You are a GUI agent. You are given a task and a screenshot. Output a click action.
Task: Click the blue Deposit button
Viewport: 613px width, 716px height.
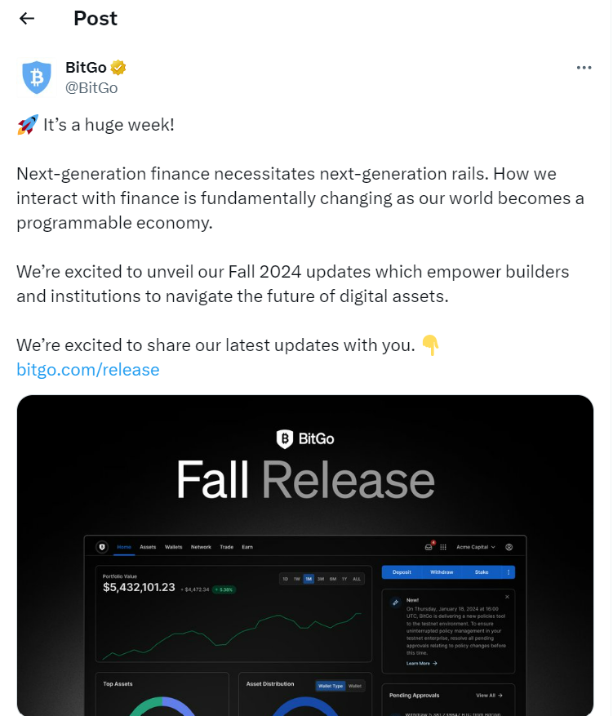pyautogui.click(x=402, y=572)
